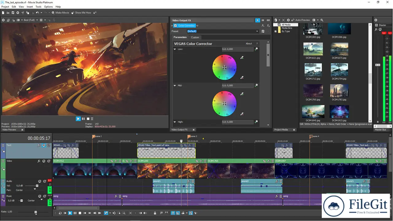Select the DCIM1621.jpg thumbnail
The width and height of the screenshot is (393, 221).
click(313, 49)
